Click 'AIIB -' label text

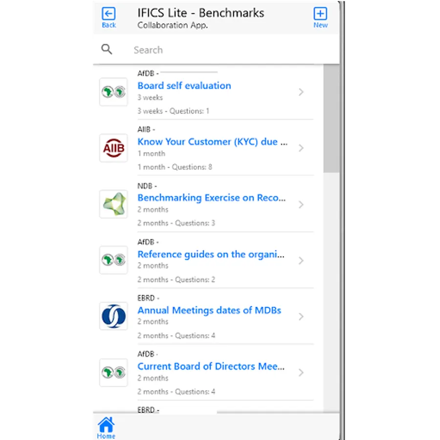[x=146, y=130]
